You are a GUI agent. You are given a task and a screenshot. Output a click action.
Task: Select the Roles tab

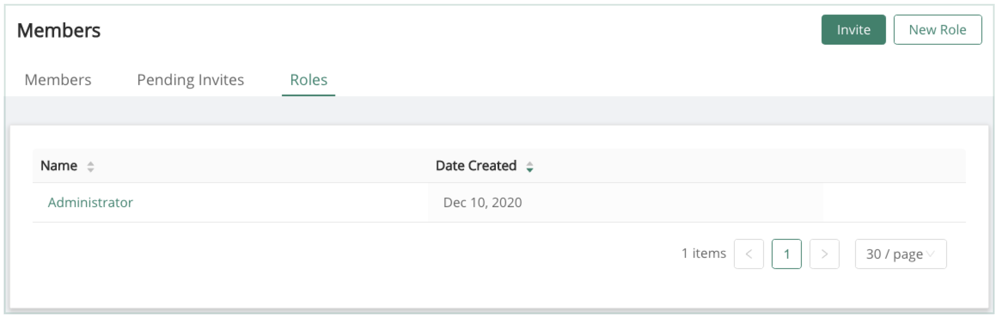(x=309, y=80)
